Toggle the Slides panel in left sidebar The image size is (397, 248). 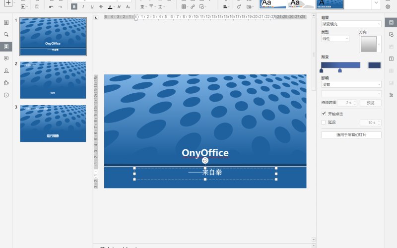pos(6,47)
